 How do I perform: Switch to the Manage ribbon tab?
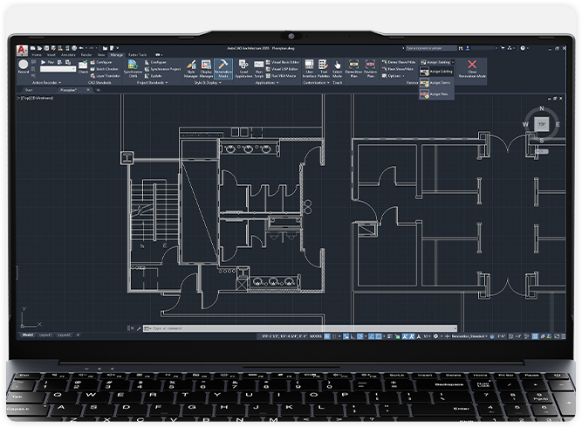click(x=116, y=54)
